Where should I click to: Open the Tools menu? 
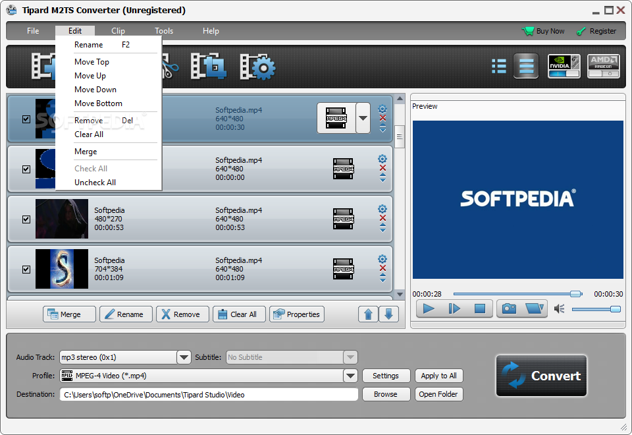coord(164,31)
